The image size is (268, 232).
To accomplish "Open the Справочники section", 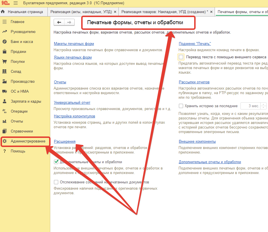I will 22,131.
